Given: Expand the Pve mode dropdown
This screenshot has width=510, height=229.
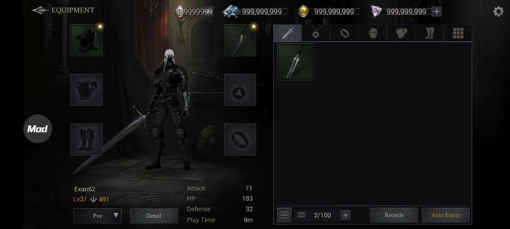Looking at the screenshot, I should (x=97, y=216).
